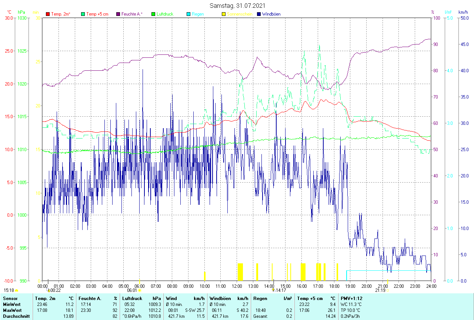This screenshot has height=320, width=474.
Task: Click the '12:00' label on time axis
Action: (237, 286)
